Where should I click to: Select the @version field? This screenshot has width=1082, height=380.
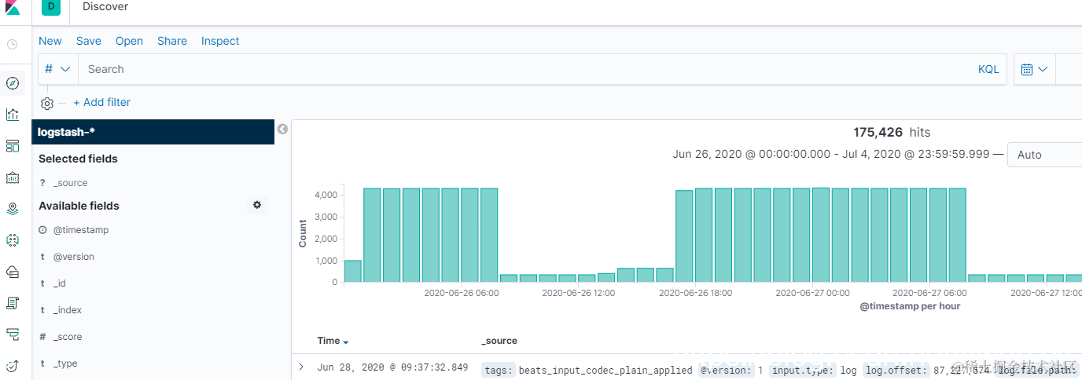tap(74, 257)
